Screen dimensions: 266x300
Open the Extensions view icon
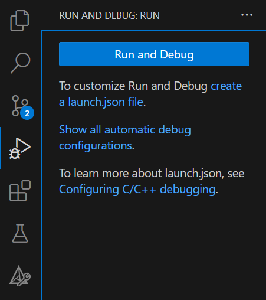coord(20,191)
